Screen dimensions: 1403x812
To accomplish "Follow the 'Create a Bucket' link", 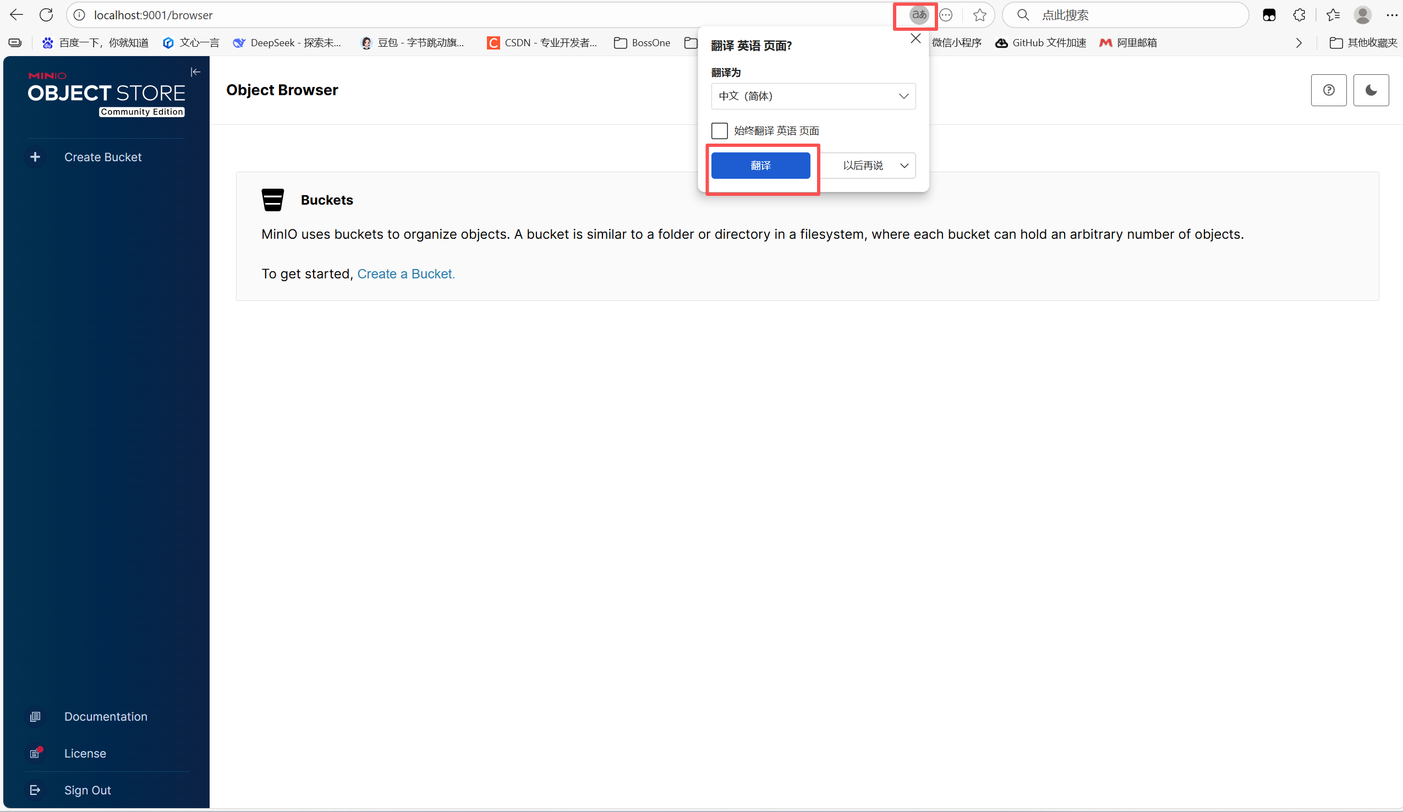I will 406,274.
